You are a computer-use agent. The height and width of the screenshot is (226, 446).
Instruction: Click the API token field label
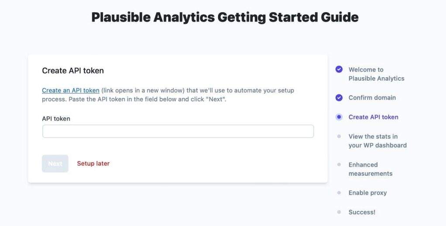pyautogui.click(x=56, y=119)
